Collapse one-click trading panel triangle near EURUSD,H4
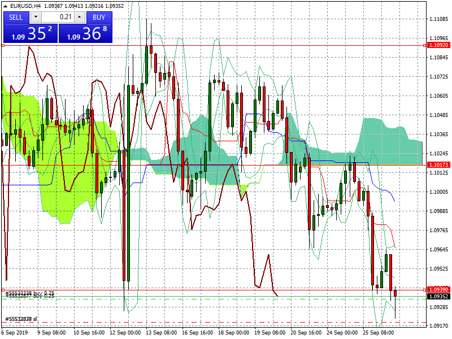 5,6
